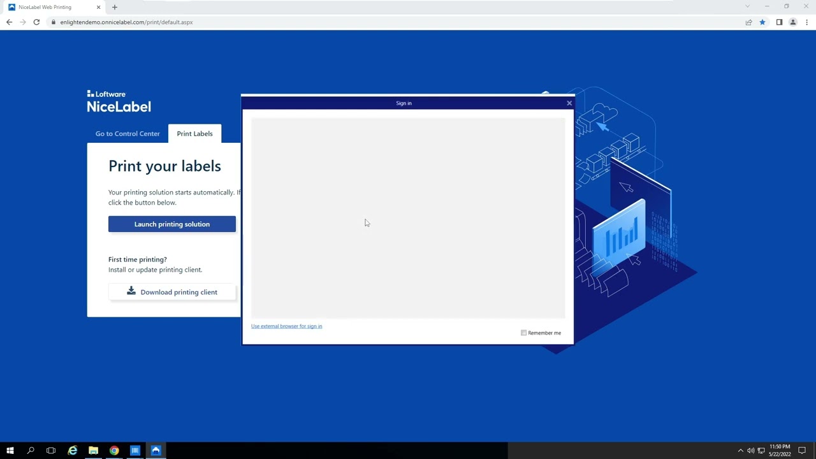Click the 'Install or update printing client.' text
816x459 pixels.
(x=155, y=270)
